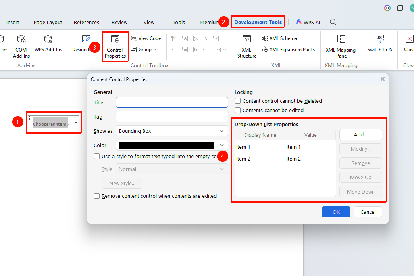This screenshot has height=276, width=414.
Task: Close the Content Control Properties dialog
Action: click(x=382, y=79)
